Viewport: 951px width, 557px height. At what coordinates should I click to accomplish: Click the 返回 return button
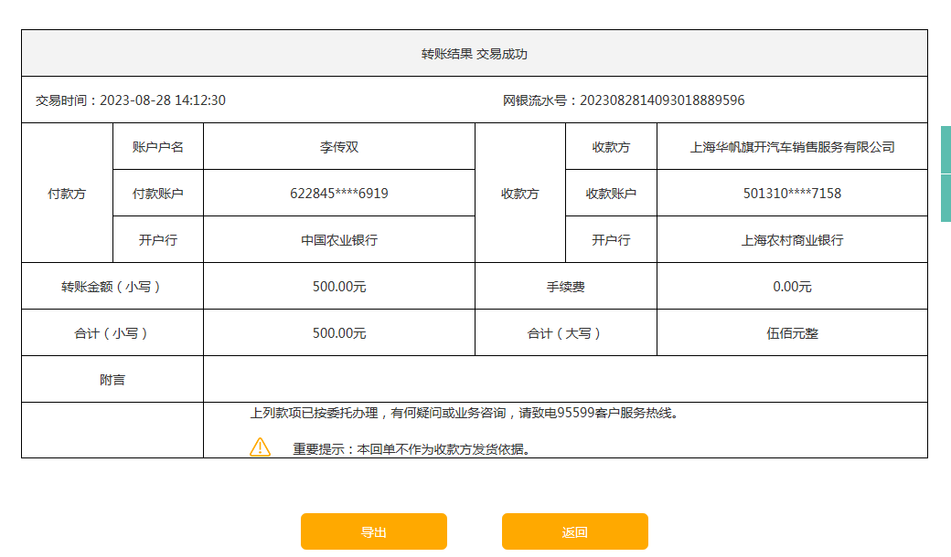[x=574, y=531]
